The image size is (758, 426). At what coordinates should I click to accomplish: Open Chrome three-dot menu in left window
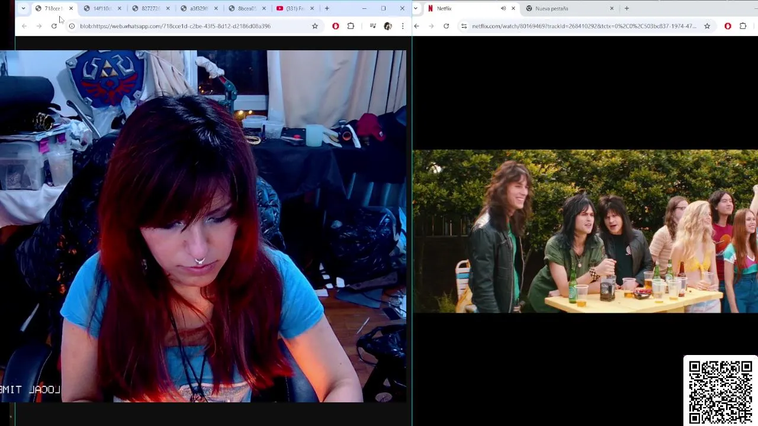point(403,26)
